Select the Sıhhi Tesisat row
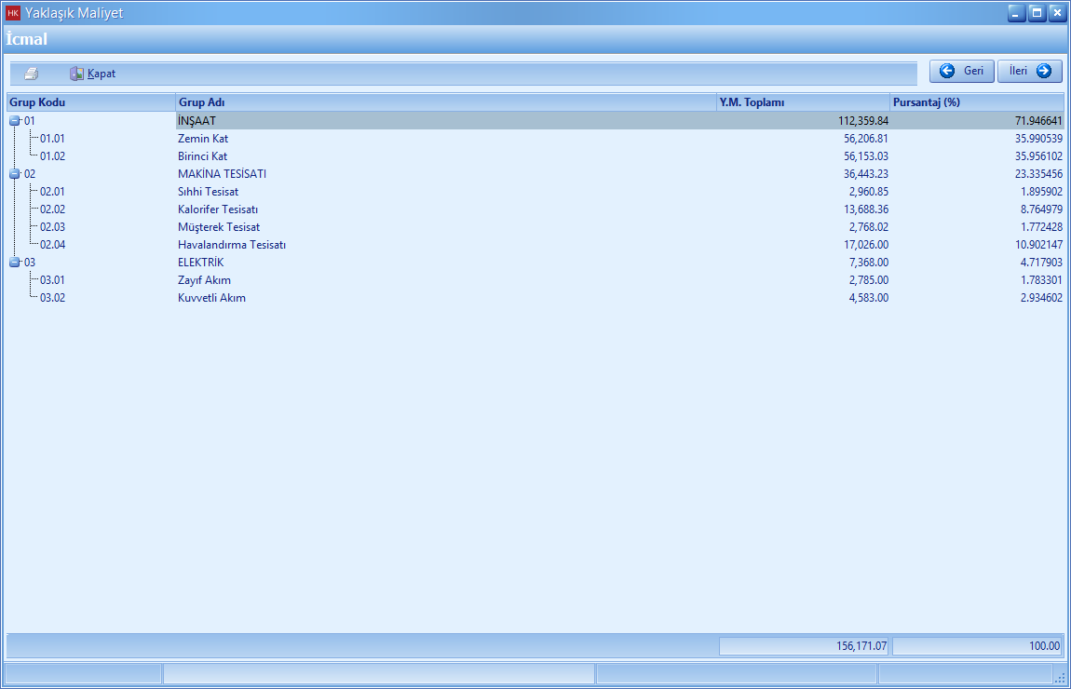1071x689 pixels. pos(208,192)
